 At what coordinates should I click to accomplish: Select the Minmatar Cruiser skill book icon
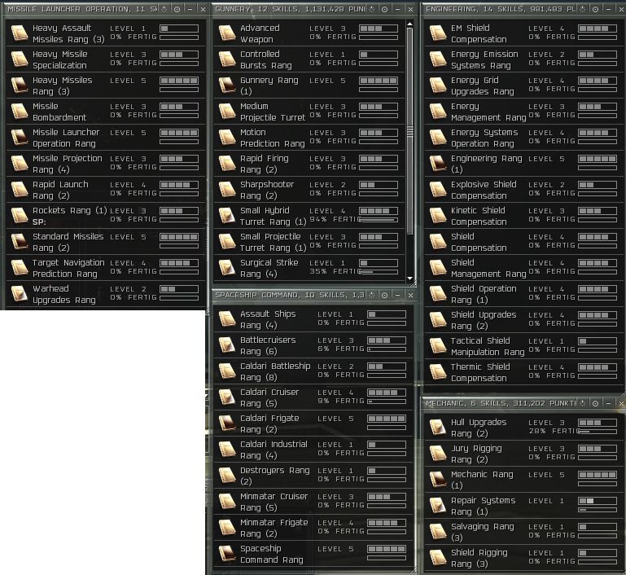click(227, 502)
